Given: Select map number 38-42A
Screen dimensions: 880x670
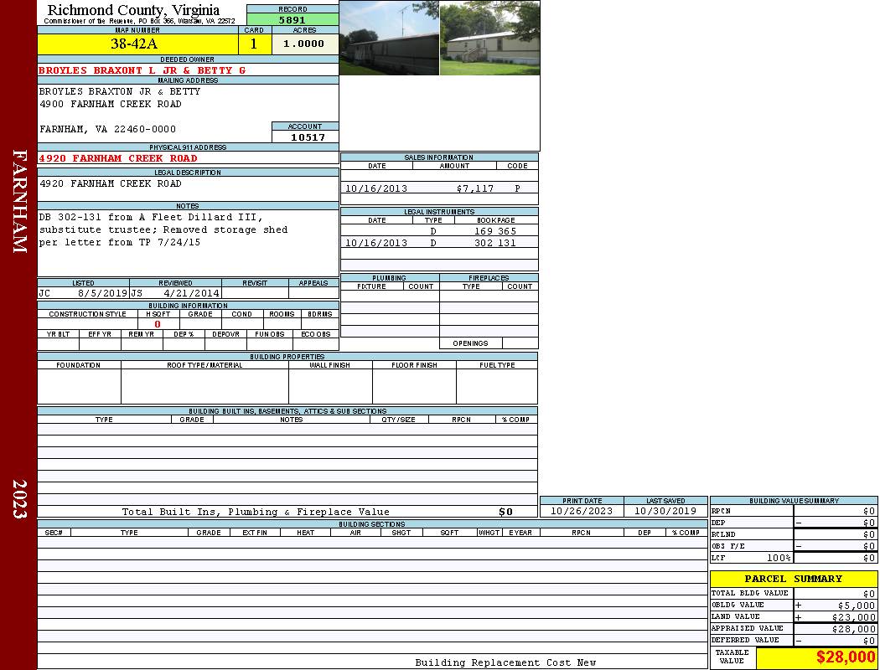Looking at the screenshot, I should click(137, 44).
